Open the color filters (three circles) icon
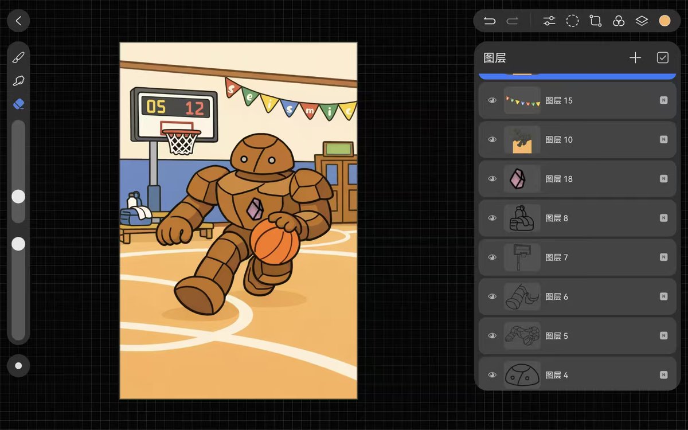The width and height of the screenshot is (688, 430). coord(619,21)
